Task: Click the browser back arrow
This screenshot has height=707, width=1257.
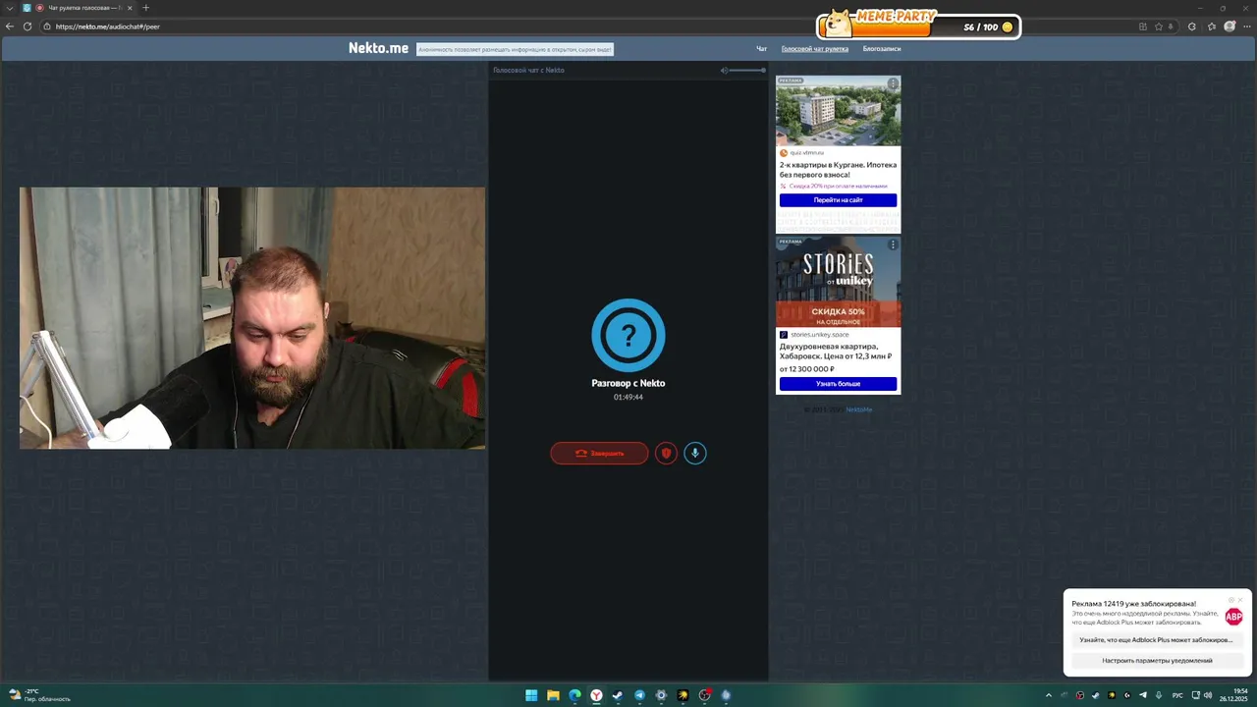Action: (10, 27)
